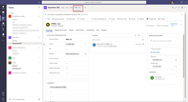Screen dimensions: 188x102
Task: Click Open Org Chart
Action: tap(58, 19)
